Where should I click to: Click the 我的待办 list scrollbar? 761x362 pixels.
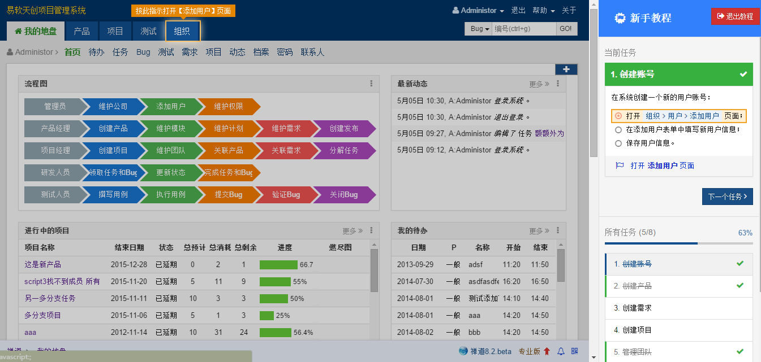click(x=561, y=265)
